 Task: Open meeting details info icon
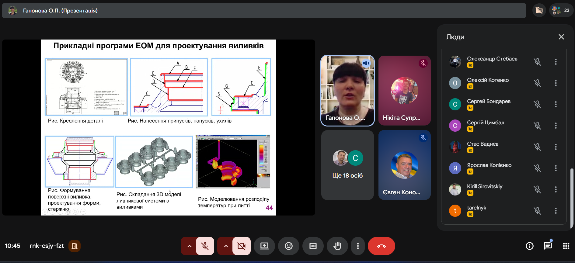(x=529, y=246)
